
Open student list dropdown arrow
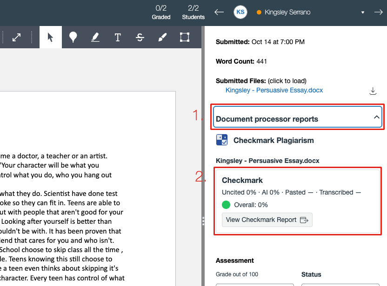363,13
